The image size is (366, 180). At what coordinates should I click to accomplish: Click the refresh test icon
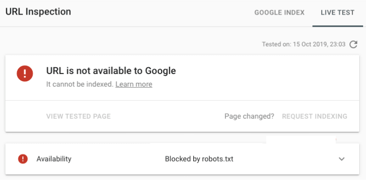click(x=353, y=44)
